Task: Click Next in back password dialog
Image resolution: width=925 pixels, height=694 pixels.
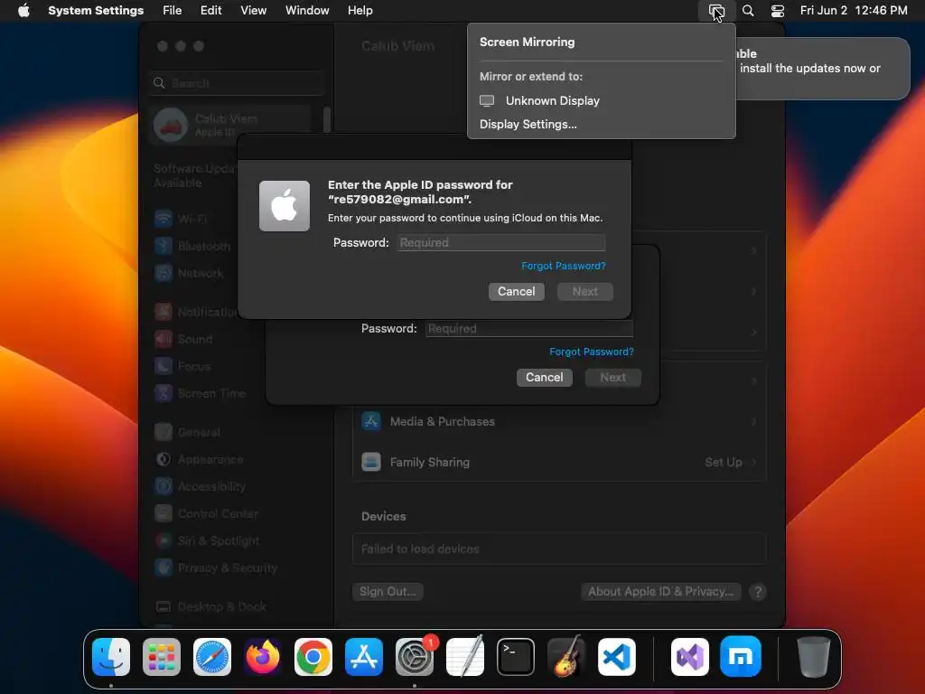Action: [x=613, y=378]
